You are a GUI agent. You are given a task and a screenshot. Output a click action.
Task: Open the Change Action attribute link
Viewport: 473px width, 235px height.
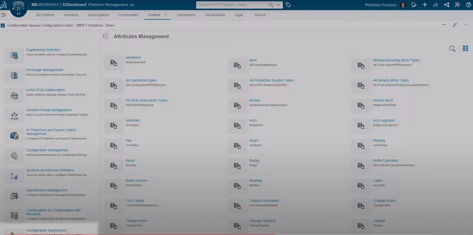(x=384, y=201)
